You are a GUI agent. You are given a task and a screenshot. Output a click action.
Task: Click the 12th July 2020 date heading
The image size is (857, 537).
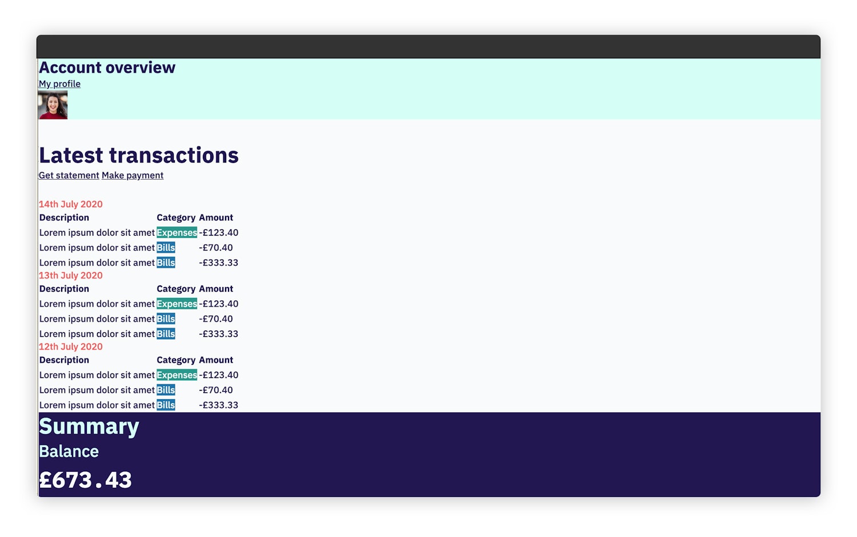coord(70,347)
